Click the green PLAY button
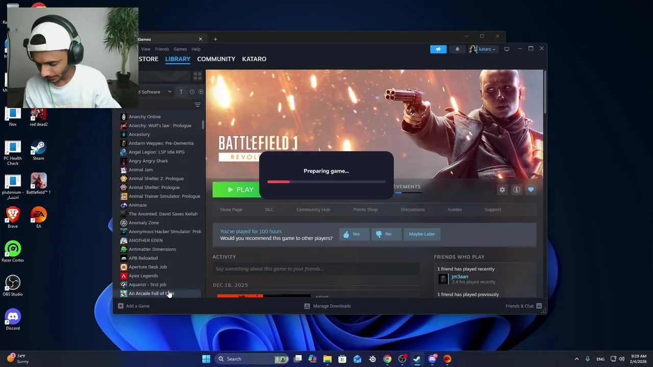The width and height of the screenshot is (653, 367). pyautogui.click(x=237, y=190)
